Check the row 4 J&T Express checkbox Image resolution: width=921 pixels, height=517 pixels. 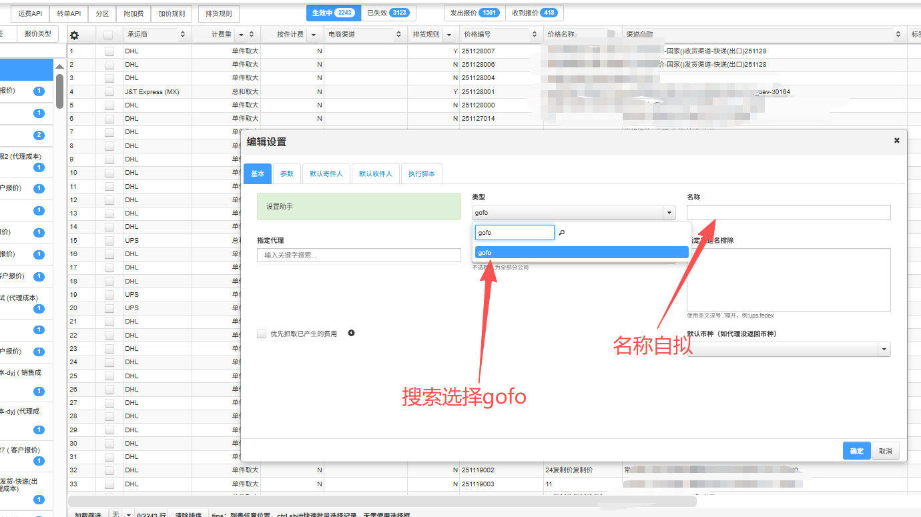[109, 92]
